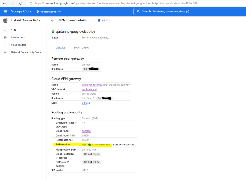Click the Dynamic (BGP) routing type value
Image resolution: width=246 pixels, height=180 pixels.
(90, 118)
